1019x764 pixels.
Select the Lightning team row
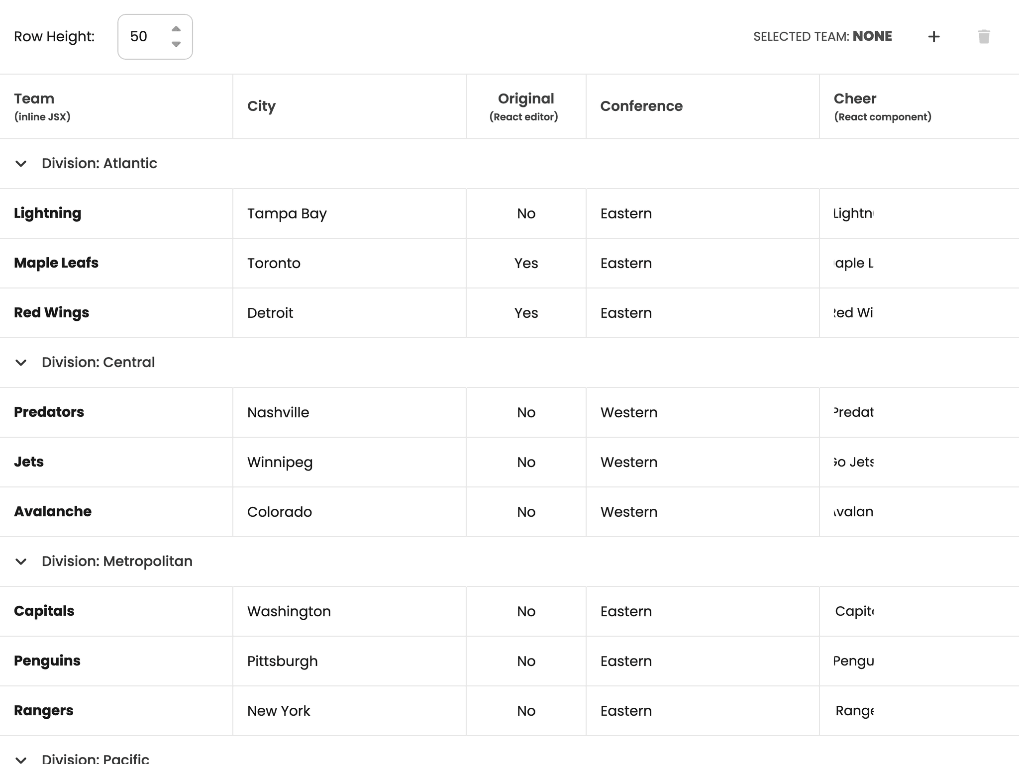tap(48, 213)
